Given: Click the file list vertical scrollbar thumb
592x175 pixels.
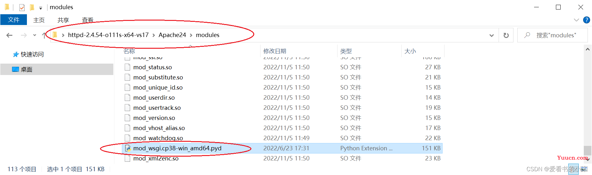Looking at the screenshot, I should coord(588,151).
